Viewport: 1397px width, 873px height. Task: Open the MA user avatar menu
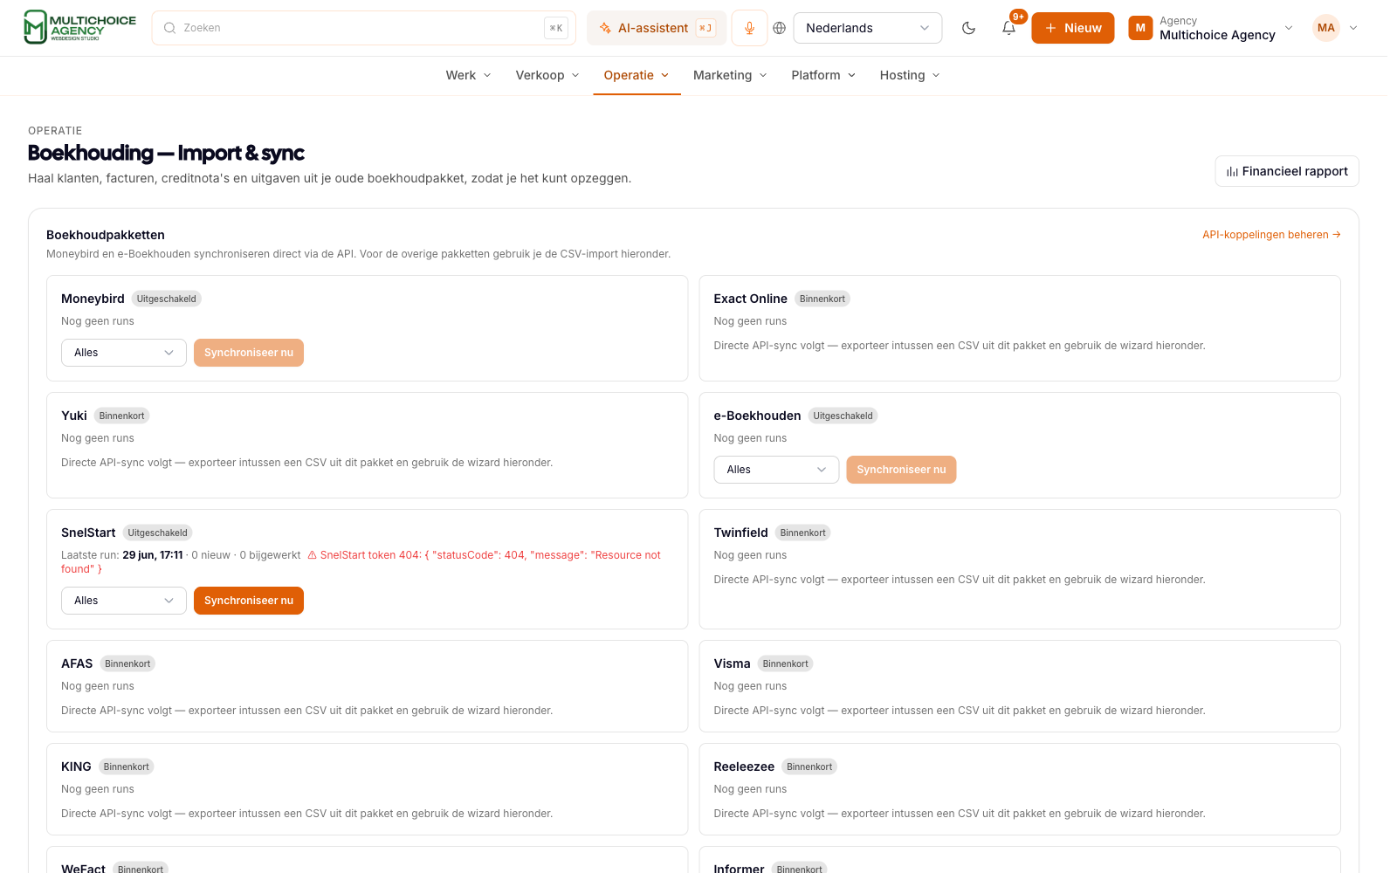point(1325,28)
